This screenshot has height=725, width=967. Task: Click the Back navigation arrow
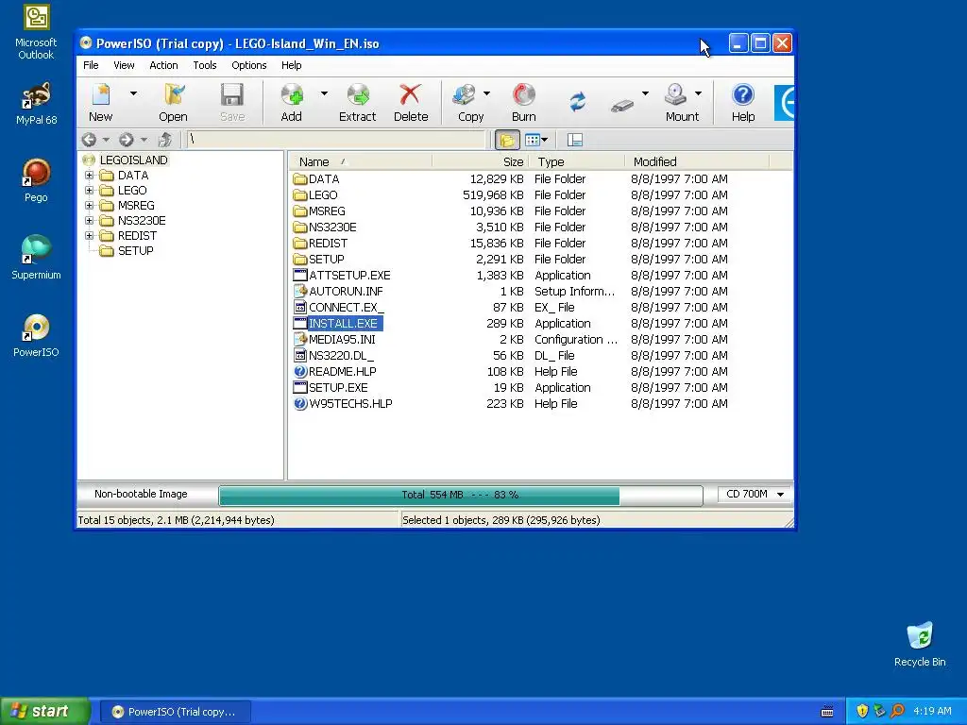point(89,140)
